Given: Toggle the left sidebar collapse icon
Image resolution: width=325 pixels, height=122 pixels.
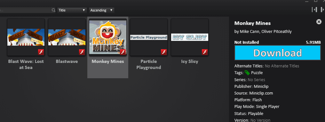Looking at the screenshot, I should pyautogui.click(x=314, y=10).
